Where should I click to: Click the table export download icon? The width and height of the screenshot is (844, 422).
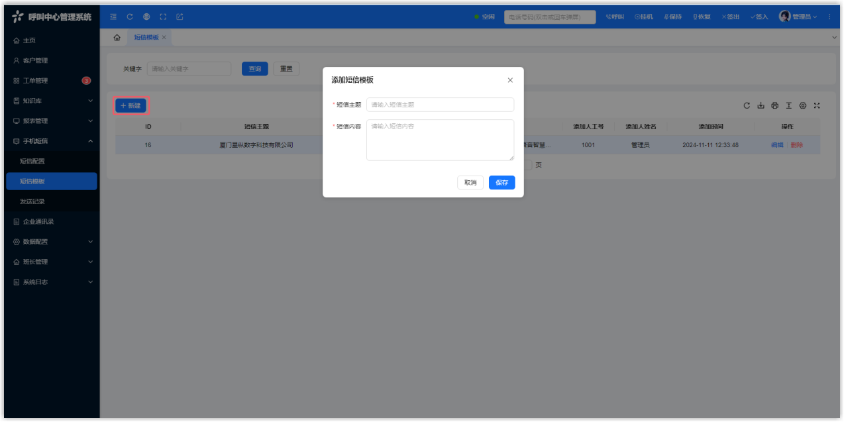[x=761, y=106]
